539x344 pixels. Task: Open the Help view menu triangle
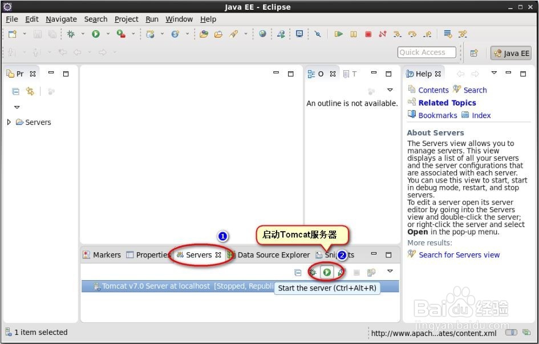pyautogui.click(x=494, y=73)
